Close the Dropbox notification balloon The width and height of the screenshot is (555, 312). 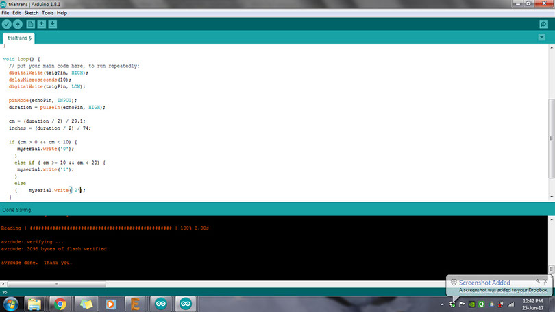[545, 281]
